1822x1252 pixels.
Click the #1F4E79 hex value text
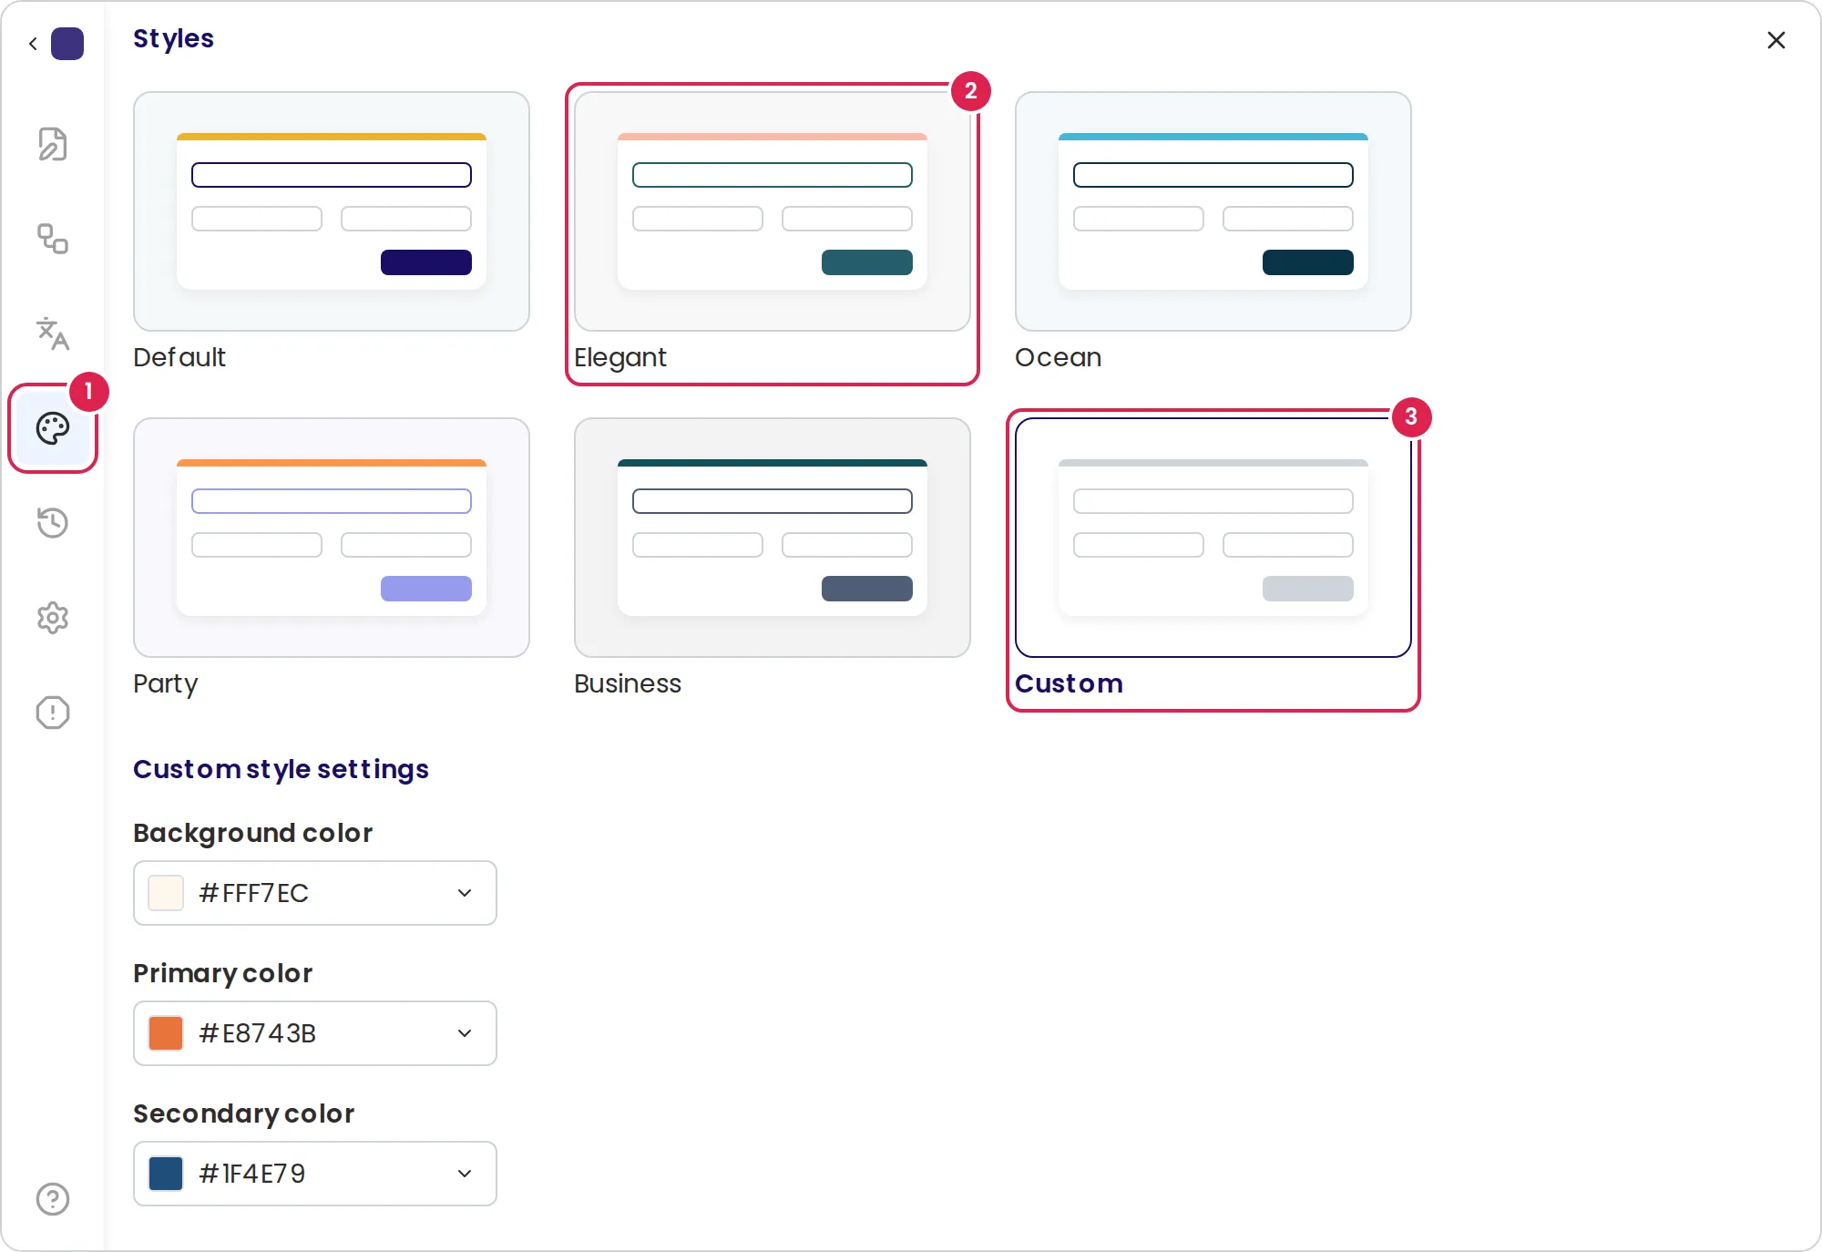tap(252, 1174)
